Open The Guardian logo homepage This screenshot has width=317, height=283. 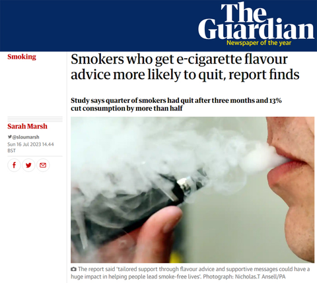256,21
